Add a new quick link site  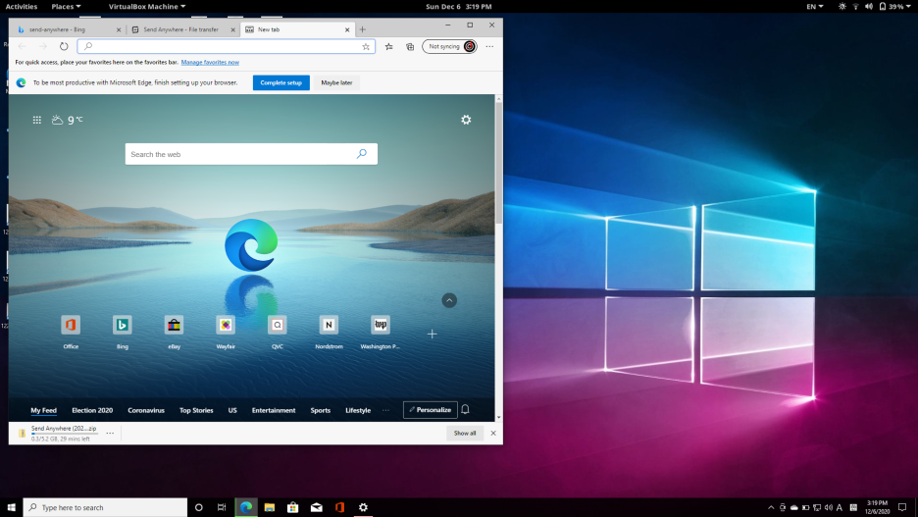coord(433,334)
